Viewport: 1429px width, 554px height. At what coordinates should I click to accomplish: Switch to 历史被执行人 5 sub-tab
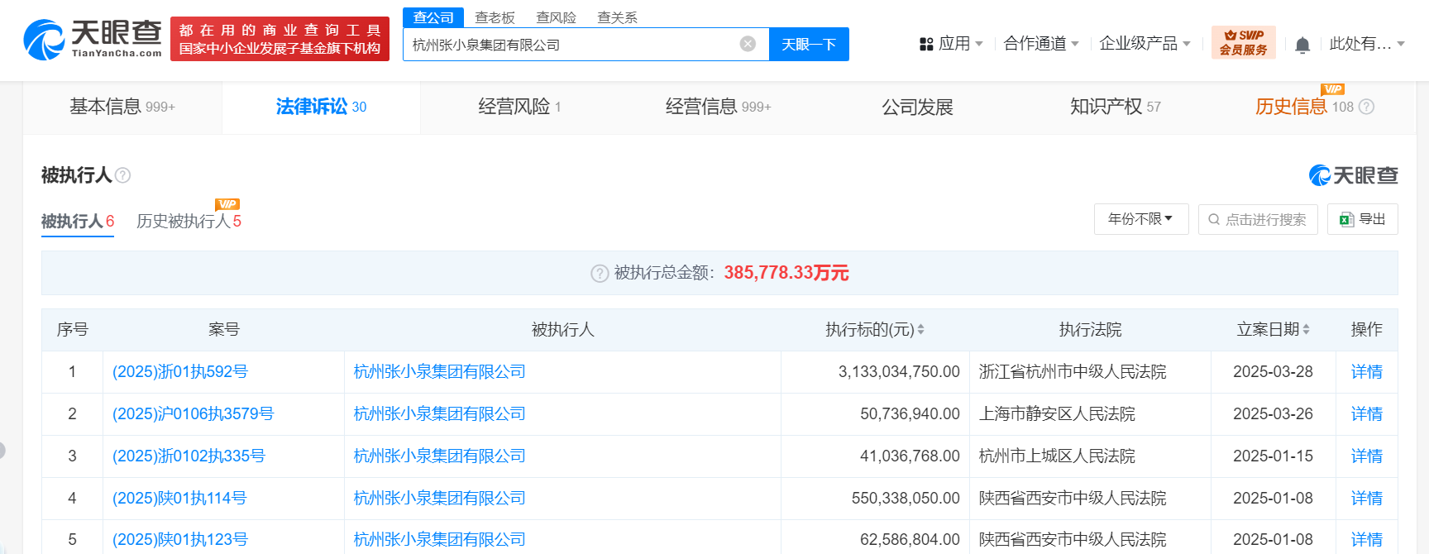click(x=189, y=221)
